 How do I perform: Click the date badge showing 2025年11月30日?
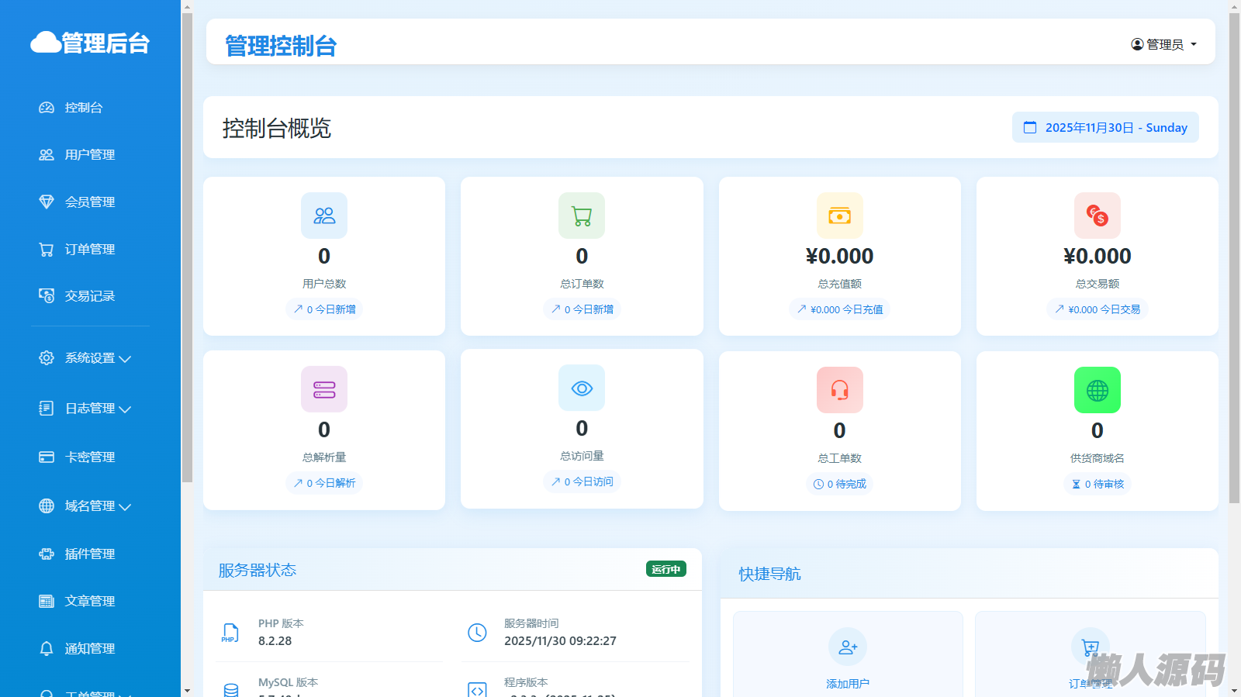pos(1105,127)
